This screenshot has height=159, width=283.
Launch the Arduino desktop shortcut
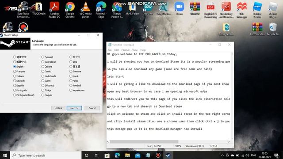tap(148, 9)
